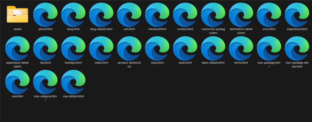Click the destination-details.html file icon
Screen dimensions: 312x122
pos(241,15)
